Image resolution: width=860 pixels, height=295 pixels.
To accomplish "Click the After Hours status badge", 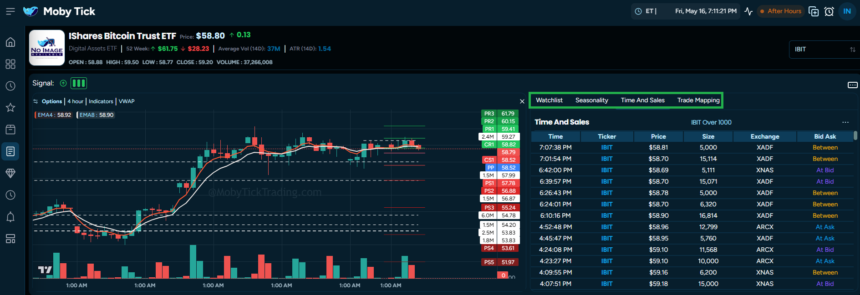I will coord(781,11).
